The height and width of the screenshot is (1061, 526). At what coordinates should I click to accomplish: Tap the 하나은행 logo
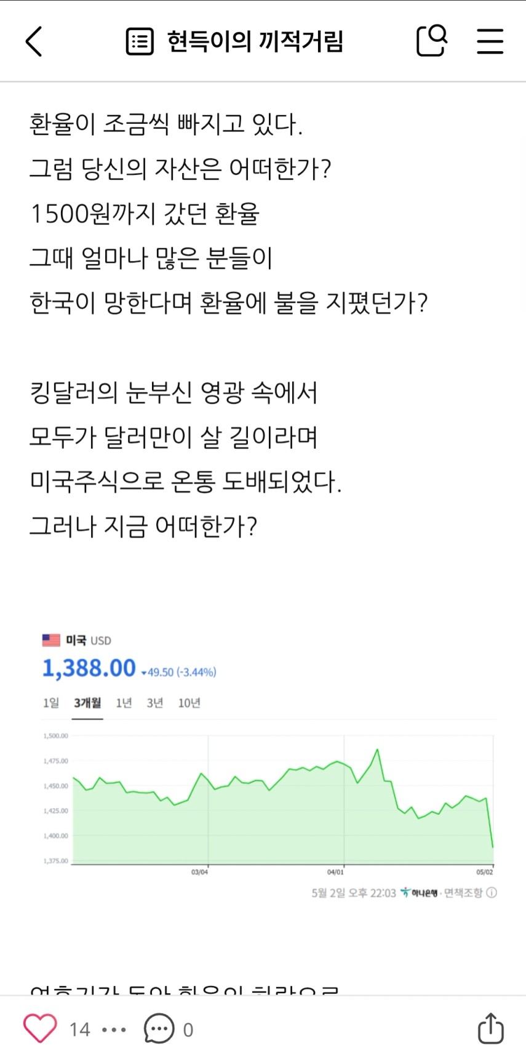click(x=419, y=893)
